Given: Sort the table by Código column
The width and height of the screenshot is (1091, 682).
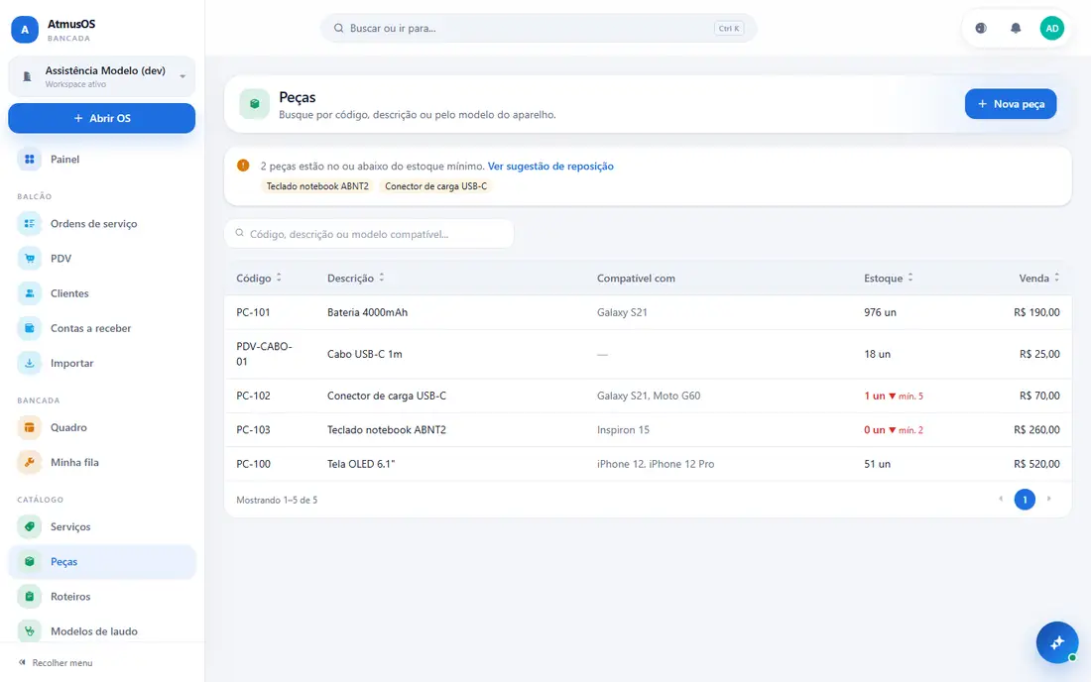Looking at the screenshot, I should click(x=259, y=279).
